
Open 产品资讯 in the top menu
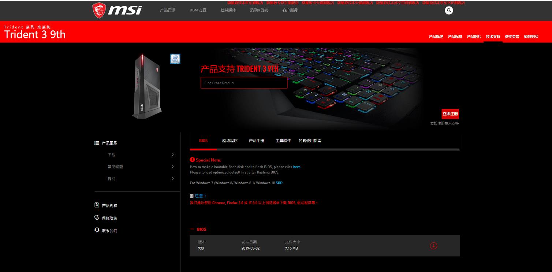click(x=168, y=10)
